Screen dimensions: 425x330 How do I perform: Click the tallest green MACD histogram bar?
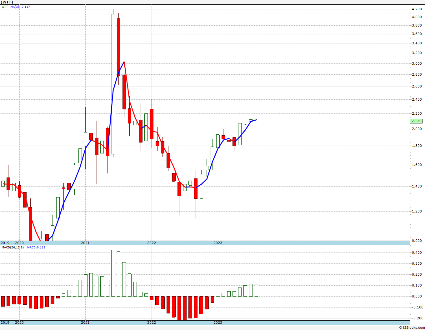(x=113, y=273)
